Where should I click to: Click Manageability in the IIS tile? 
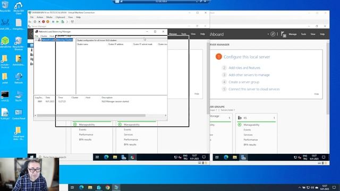(251, 125)
